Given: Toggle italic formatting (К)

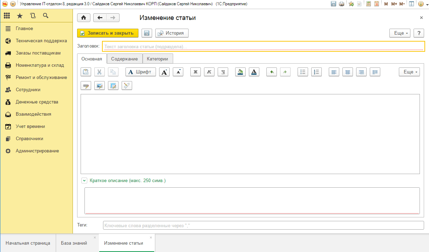Looking at the screenshot, I should coord(209,72).
